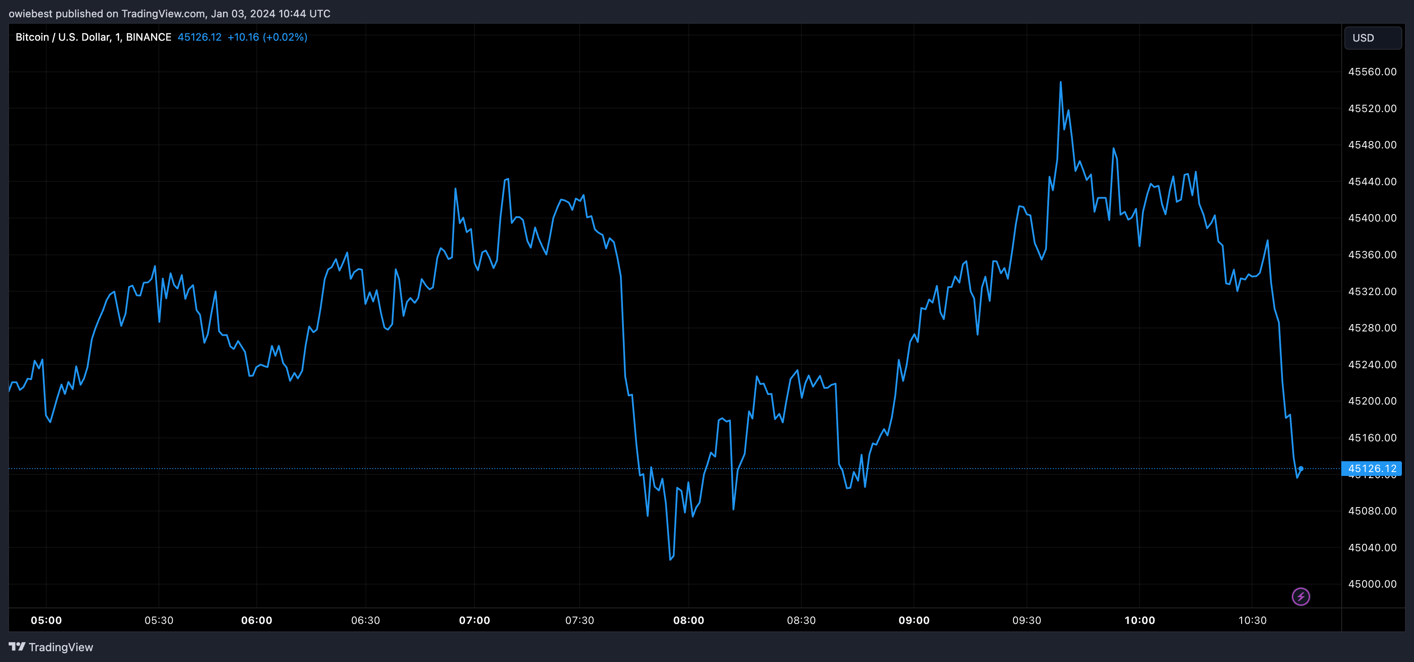1414x662 pixels.
Task: Click the TradingView logo icon
Action: pyautogui.click(x=17, y=647)
